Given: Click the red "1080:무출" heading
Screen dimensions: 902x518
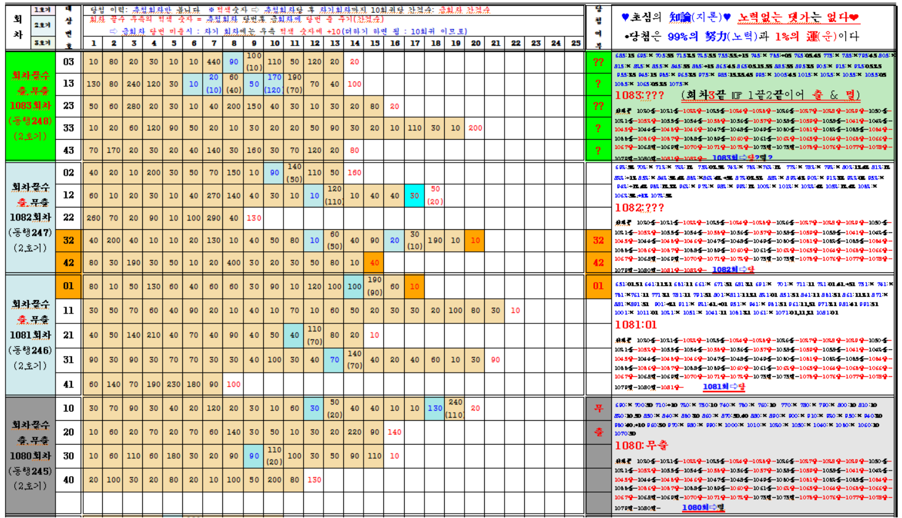Looking at the screenshot, I should (x=641, y=445).
